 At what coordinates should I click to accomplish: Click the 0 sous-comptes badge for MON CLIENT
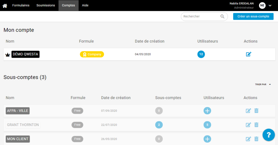pyautogui.click(x=159, y=139)
